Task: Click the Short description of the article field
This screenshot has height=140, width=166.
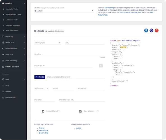Action: click(x=76, y=77)
